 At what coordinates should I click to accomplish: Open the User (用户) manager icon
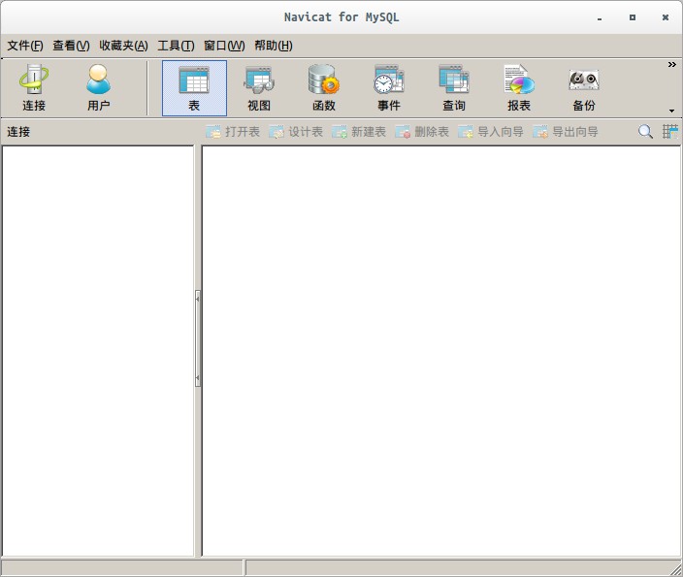[x=98, y=88]
